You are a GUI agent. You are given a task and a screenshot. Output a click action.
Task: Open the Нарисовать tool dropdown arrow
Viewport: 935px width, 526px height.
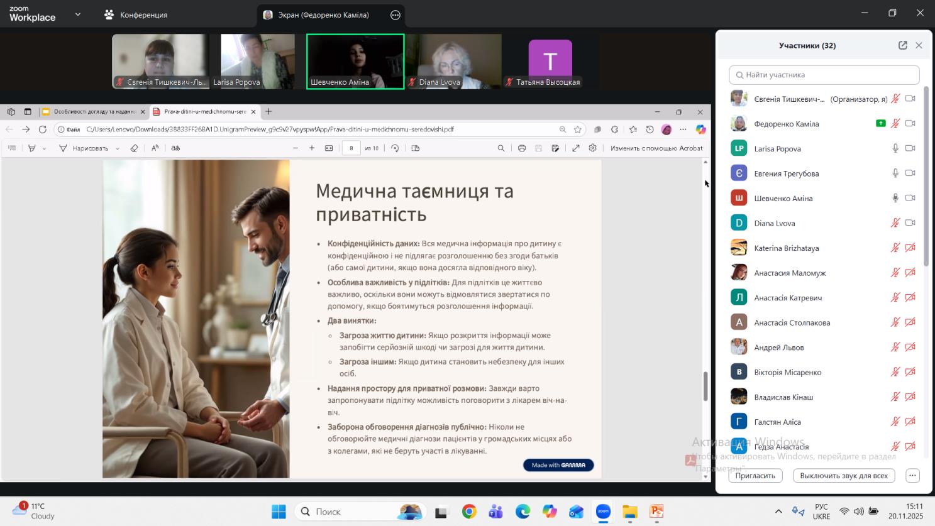point(118,149)
